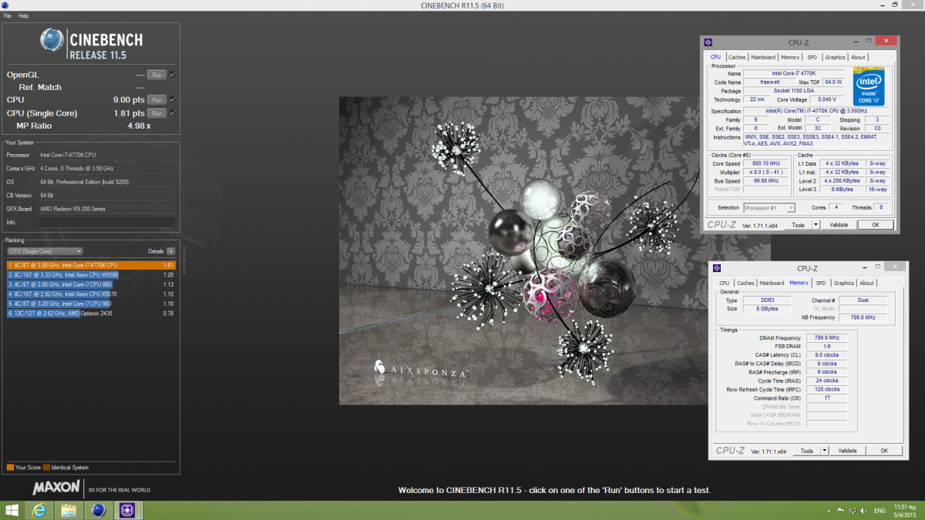This screenshot has width=925, height=520.
Task: Click Tools button in bottom CPU-Z window
Action: click(x=806, y=451)
